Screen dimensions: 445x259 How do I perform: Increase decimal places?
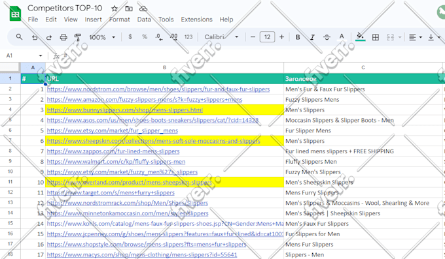tap(173, 37)
